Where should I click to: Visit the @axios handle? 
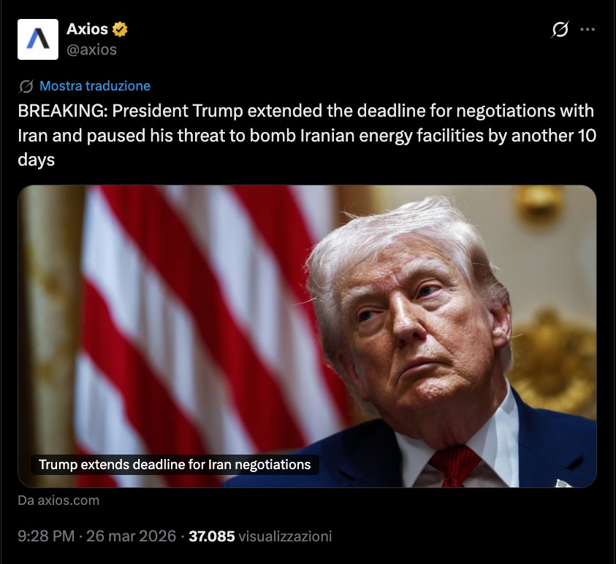point(91,50)
